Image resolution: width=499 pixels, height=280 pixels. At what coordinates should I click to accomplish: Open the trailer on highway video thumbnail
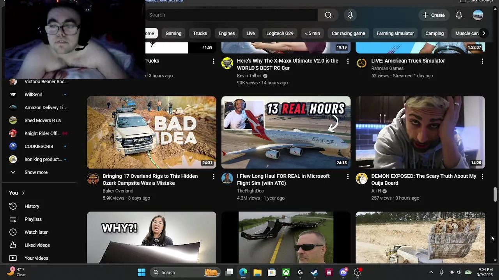pyautogui.click(x=286, y=238)
